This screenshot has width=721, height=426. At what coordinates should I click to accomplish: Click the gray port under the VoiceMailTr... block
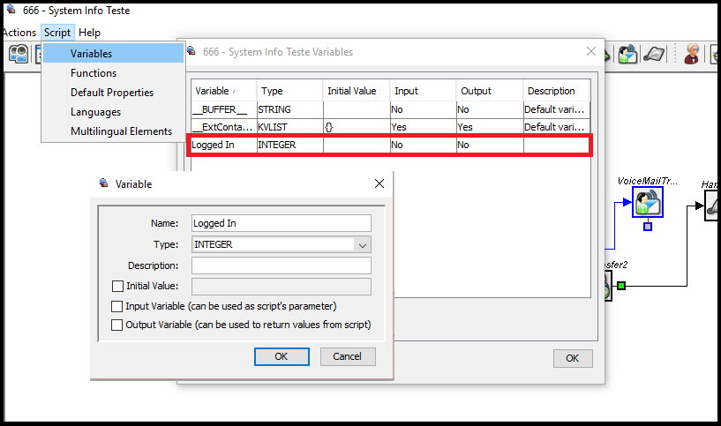pos(648,227)
